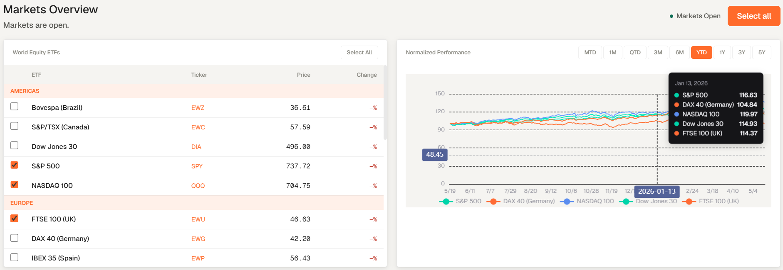Open the QQQ ticker link
The image size is (783, 270).
pyautogui.click(x=198, y=186)
